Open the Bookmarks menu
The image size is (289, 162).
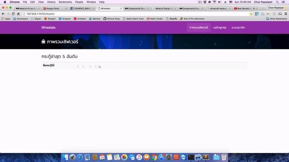point(65,2)
